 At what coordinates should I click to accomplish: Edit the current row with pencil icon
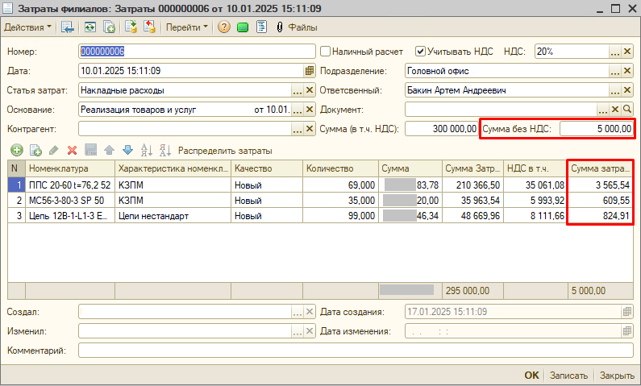53,151
